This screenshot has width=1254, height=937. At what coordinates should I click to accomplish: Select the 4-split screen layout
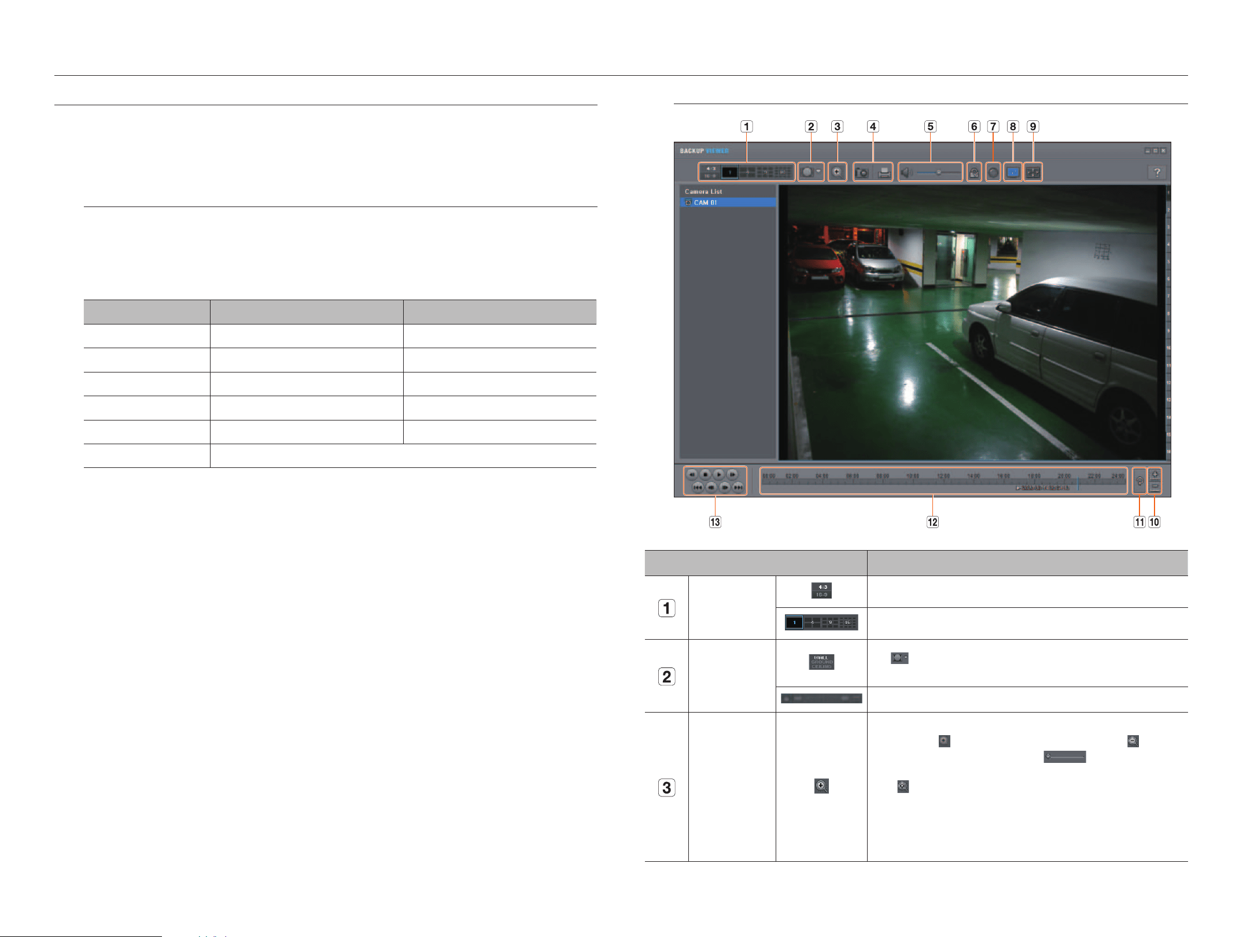[x=748, y=172]
